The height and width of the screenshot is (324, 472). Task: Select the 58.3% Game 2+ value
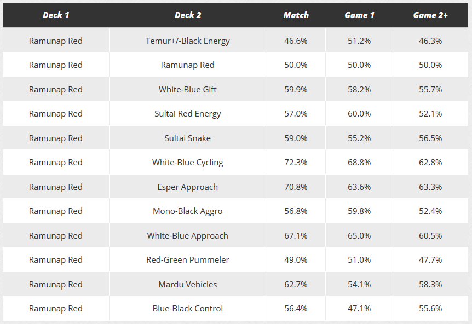tap(430, 284)
